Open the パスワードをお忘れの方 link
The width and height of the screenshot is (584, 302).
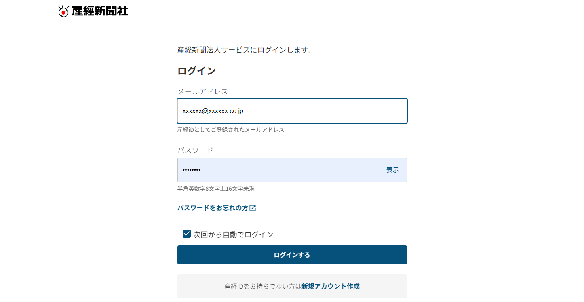(213, 208)
